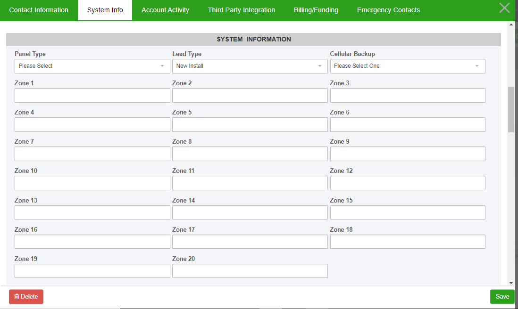Place cursor in Zone 14 field

coord(250,212)
